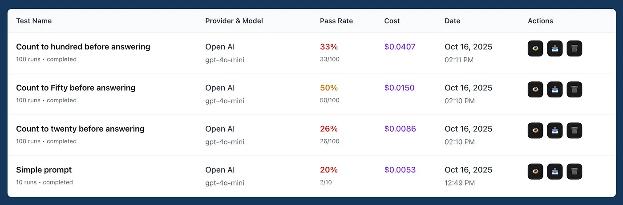View the Count to hundred test results
The image size is (623, 205).
(x=535, y=48)
